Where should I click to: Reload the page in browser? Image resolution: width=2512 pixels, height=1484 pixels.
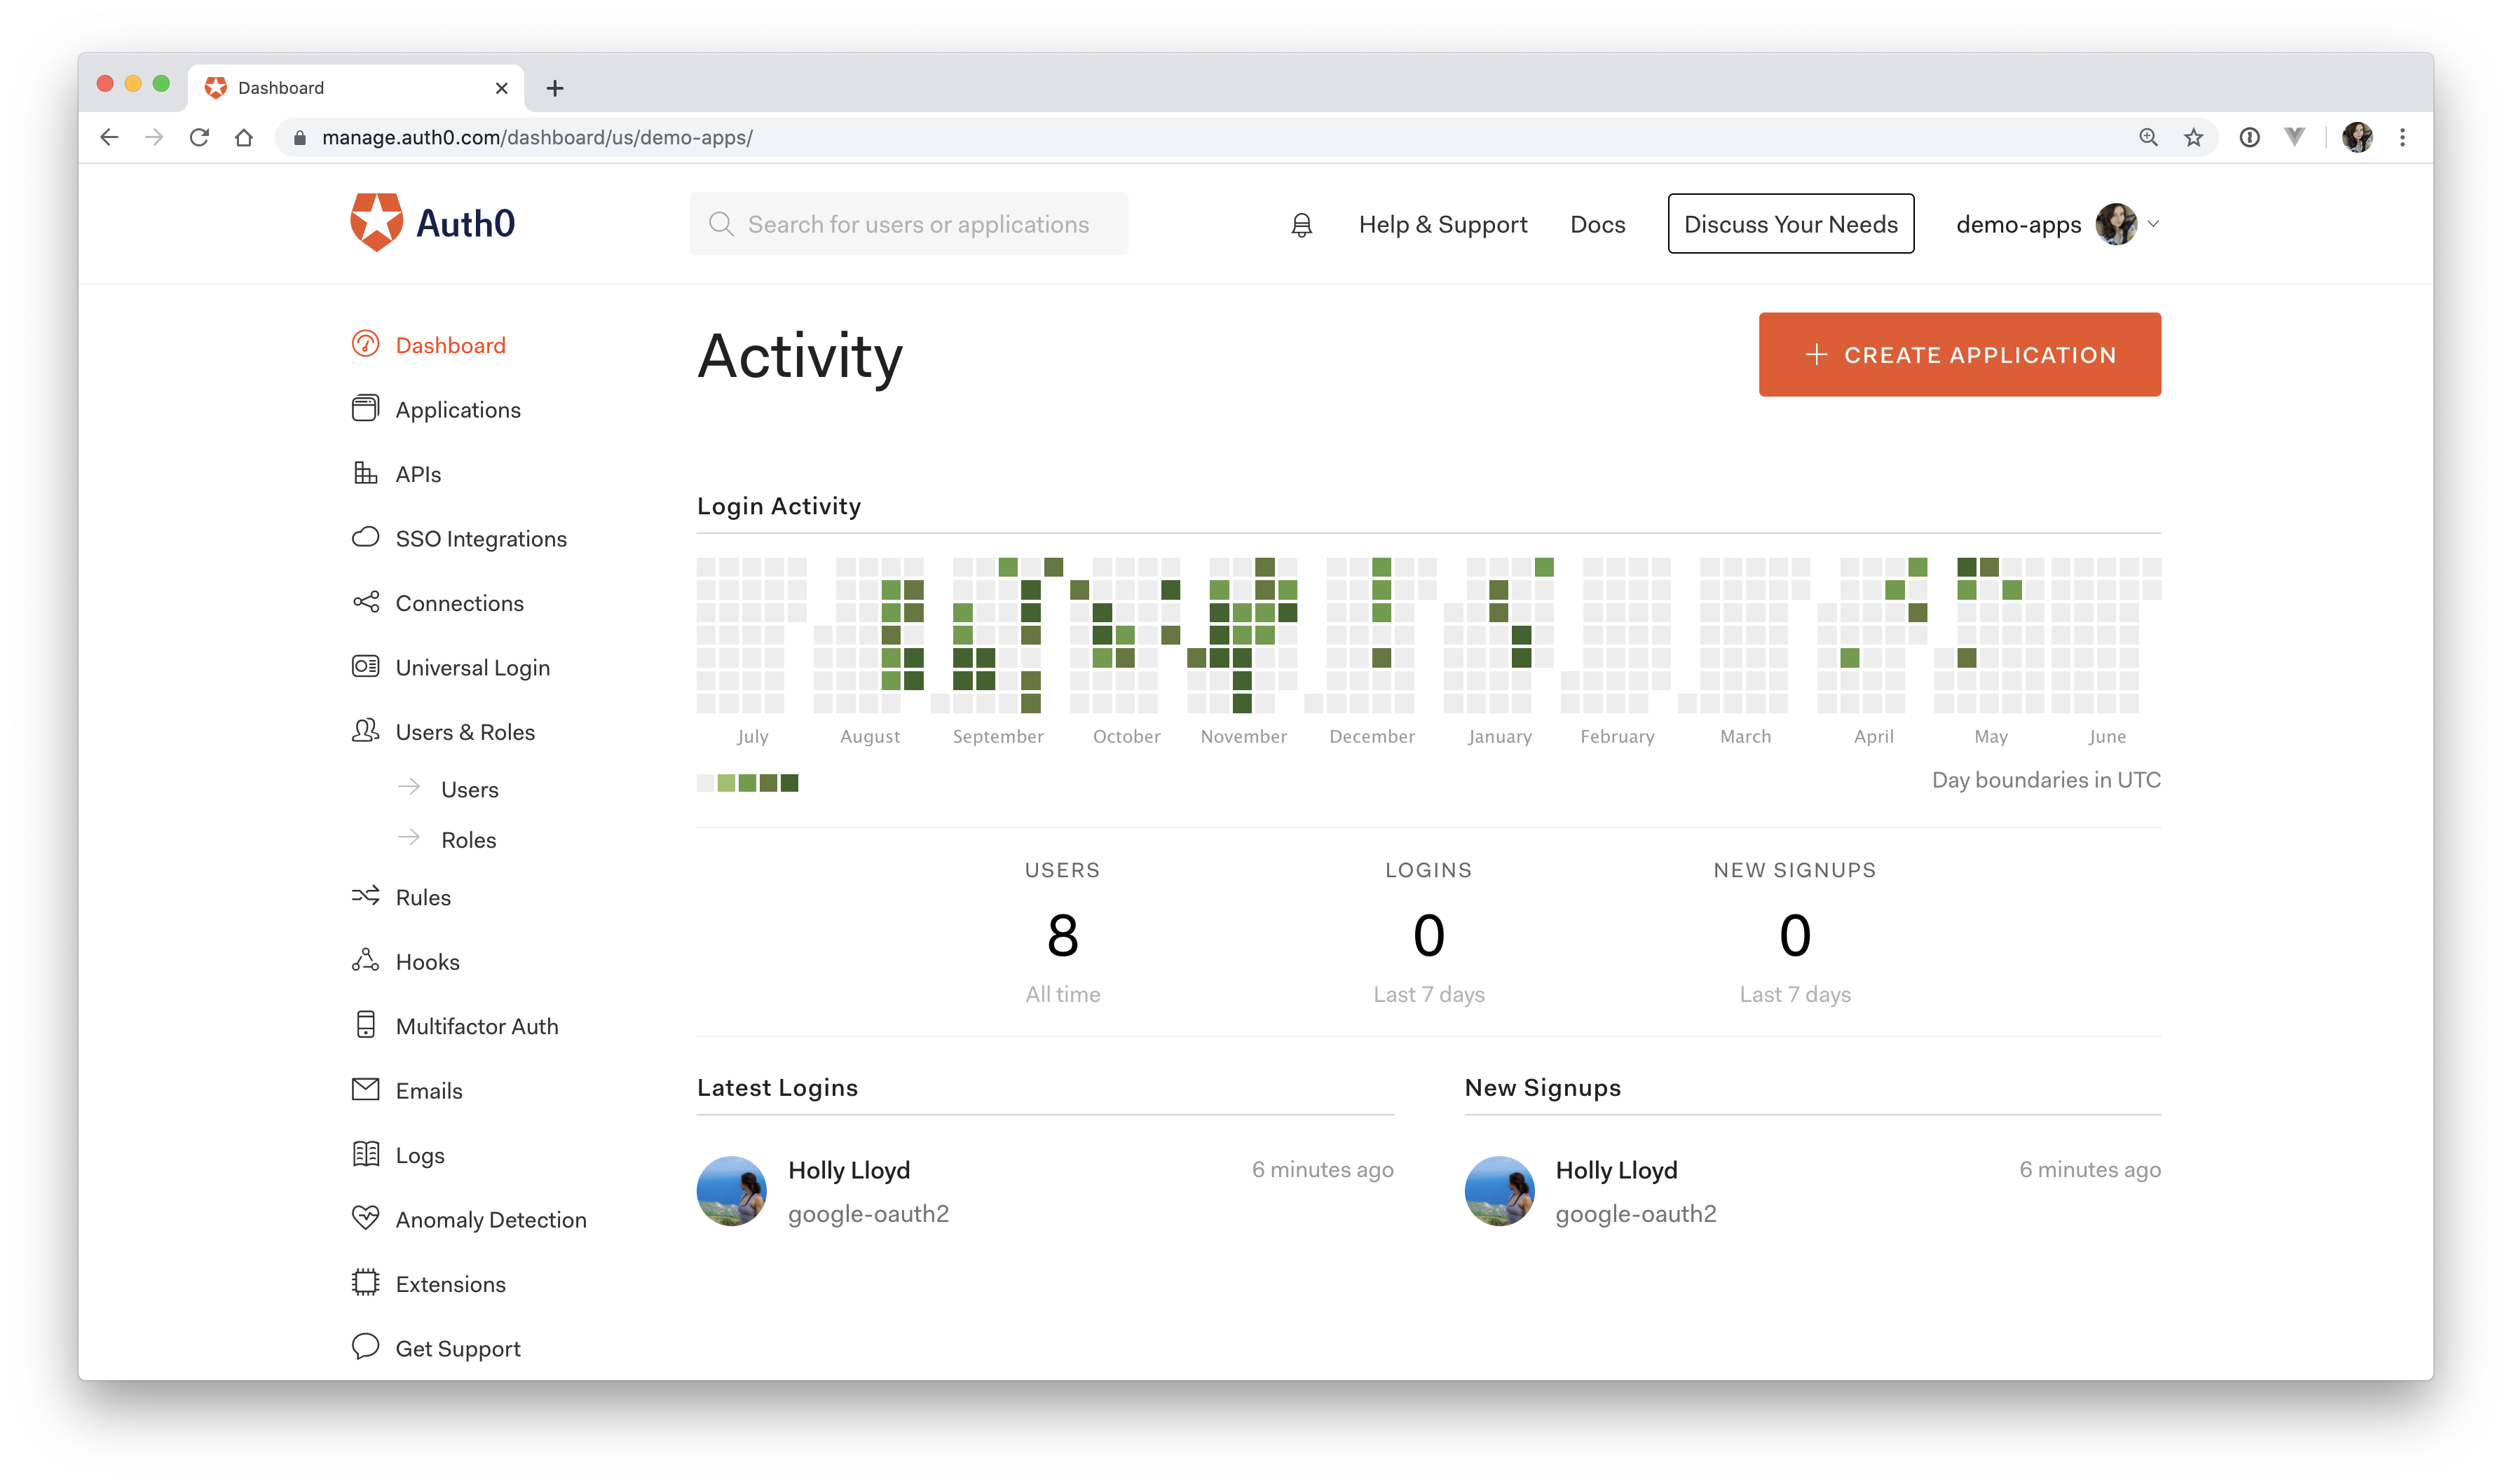[199, 138]
